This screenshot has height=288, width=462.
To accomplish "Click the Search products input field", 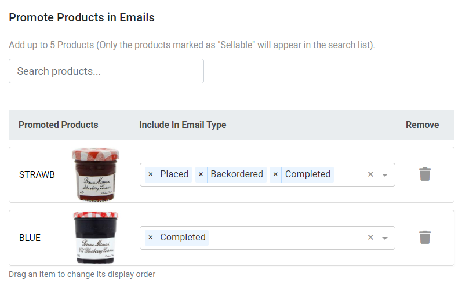I will (x=106, y=71).
